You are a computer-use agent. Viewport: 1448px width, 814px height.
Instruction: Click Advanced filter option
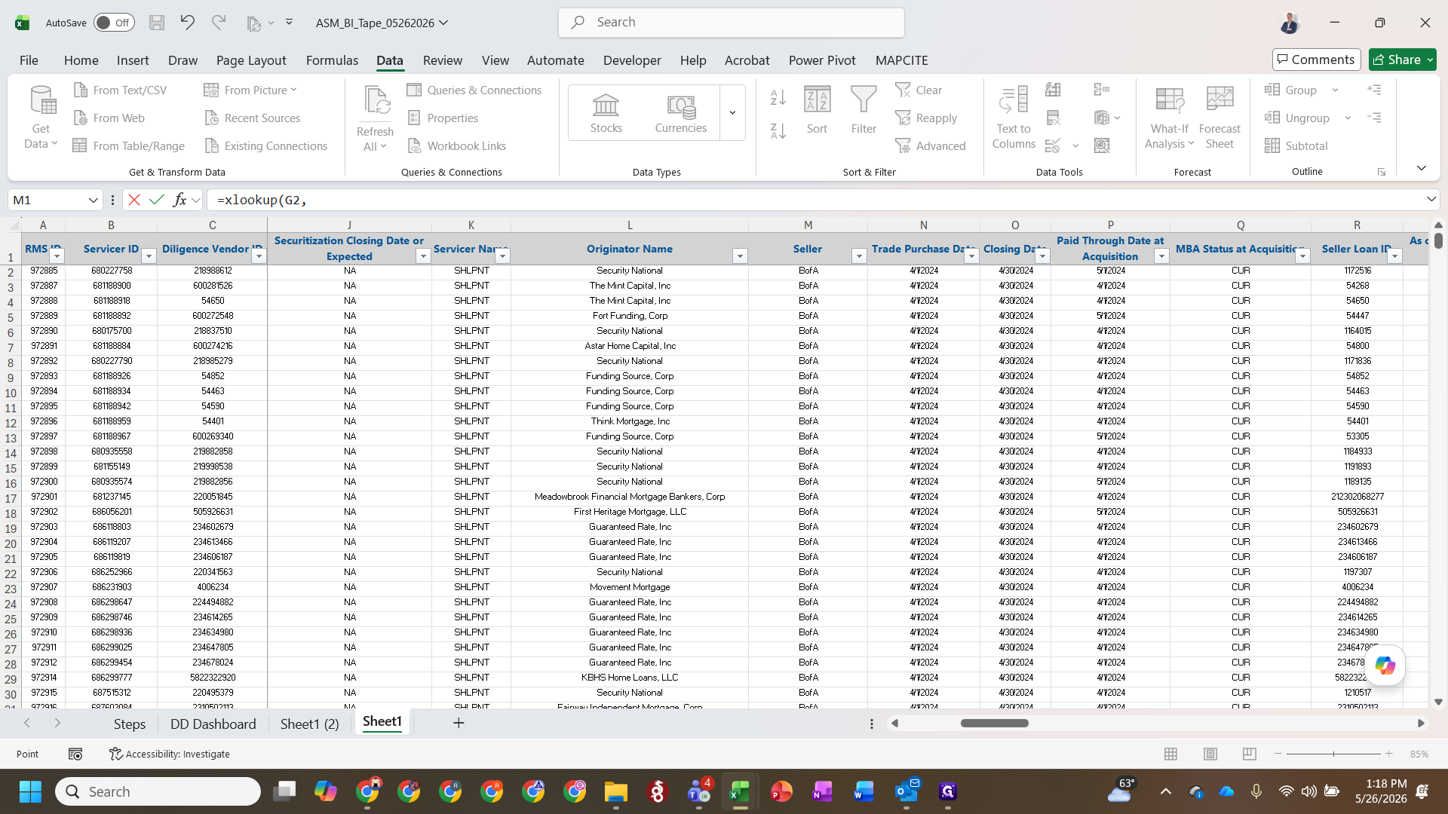930,145
